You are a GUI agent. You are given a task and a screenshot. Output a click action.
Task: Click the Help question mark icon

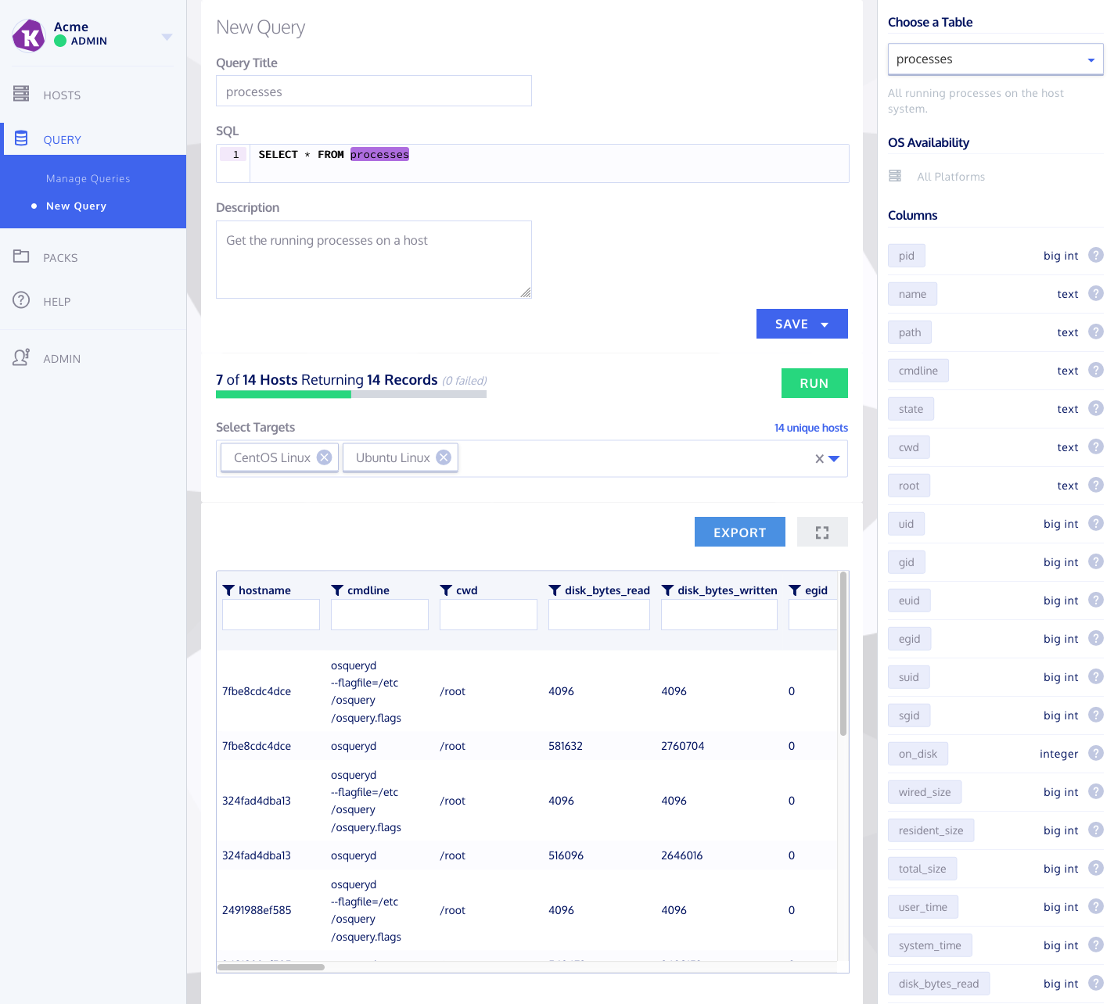click(21, 300)
